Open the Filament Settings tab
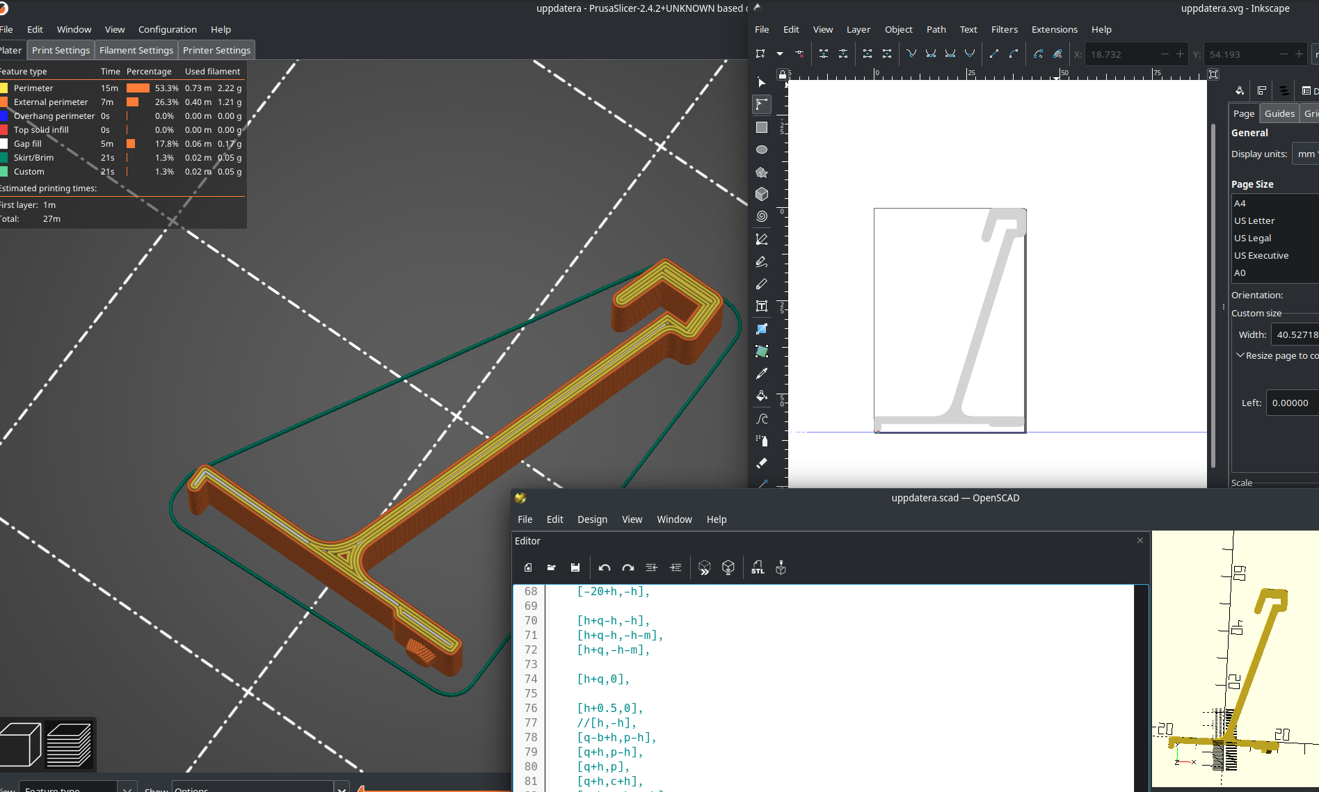This screenshot has width=1319, height=792. [x=136, y=50]
